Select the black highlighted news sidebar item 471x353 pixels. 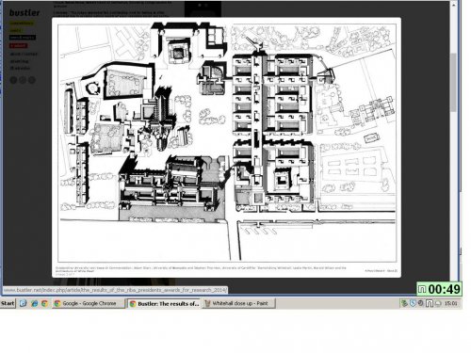click(x=23, y=38)
